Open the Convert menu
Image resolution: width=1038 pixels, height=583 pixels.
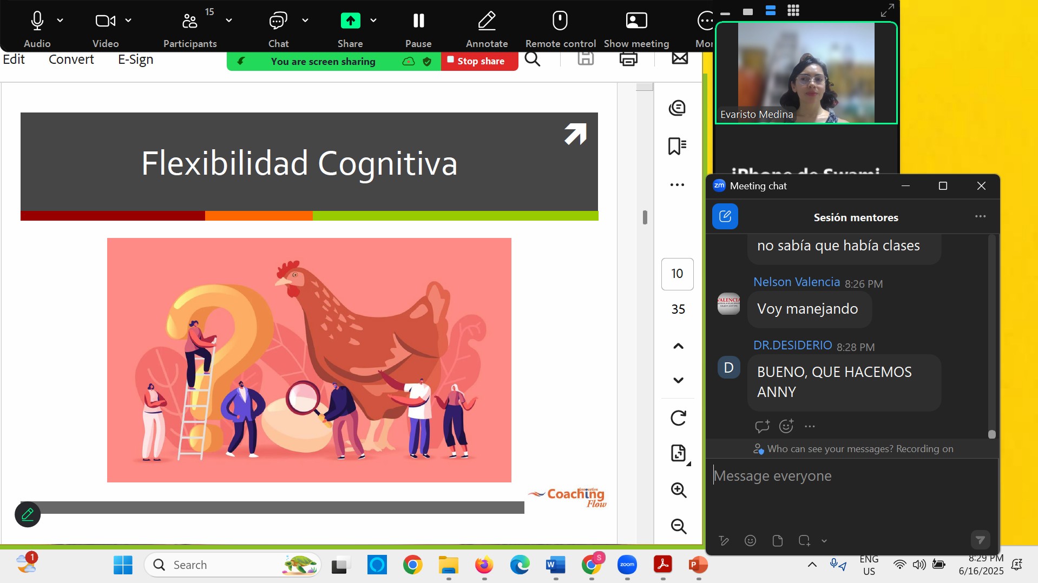[x=71, y=59]
